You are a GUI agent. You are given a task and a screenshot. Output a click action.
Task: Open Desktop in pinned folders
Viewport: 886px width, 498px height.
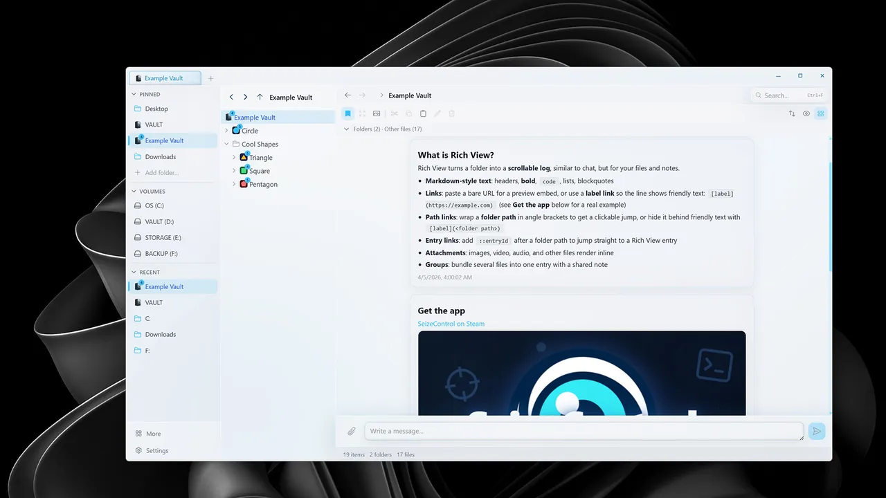click(x=172, y=109)
